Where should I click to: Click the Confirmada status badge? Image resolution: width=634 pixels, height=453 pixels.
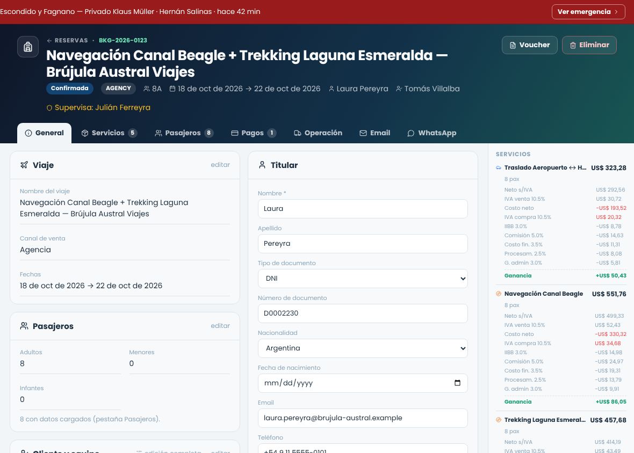(x=69, y=89)
